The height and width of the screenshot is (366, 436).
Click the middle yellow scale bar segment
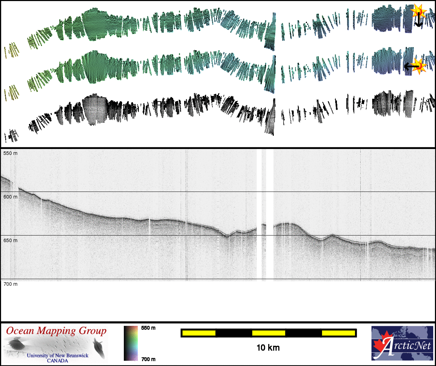click(269, 333)
